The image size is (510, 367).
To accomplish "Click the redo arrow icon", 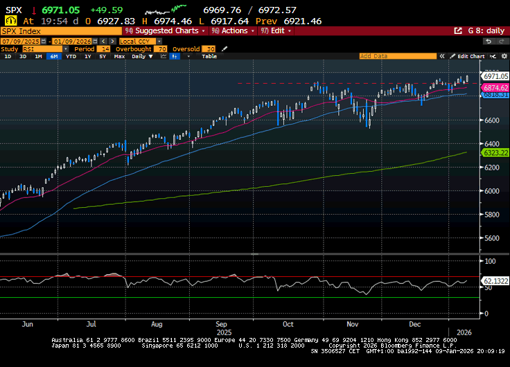I will pyautogui.click(x=502, y=41).
